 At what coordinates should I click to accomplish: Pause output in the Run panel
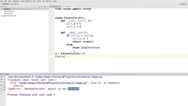(x=1, y=82)
